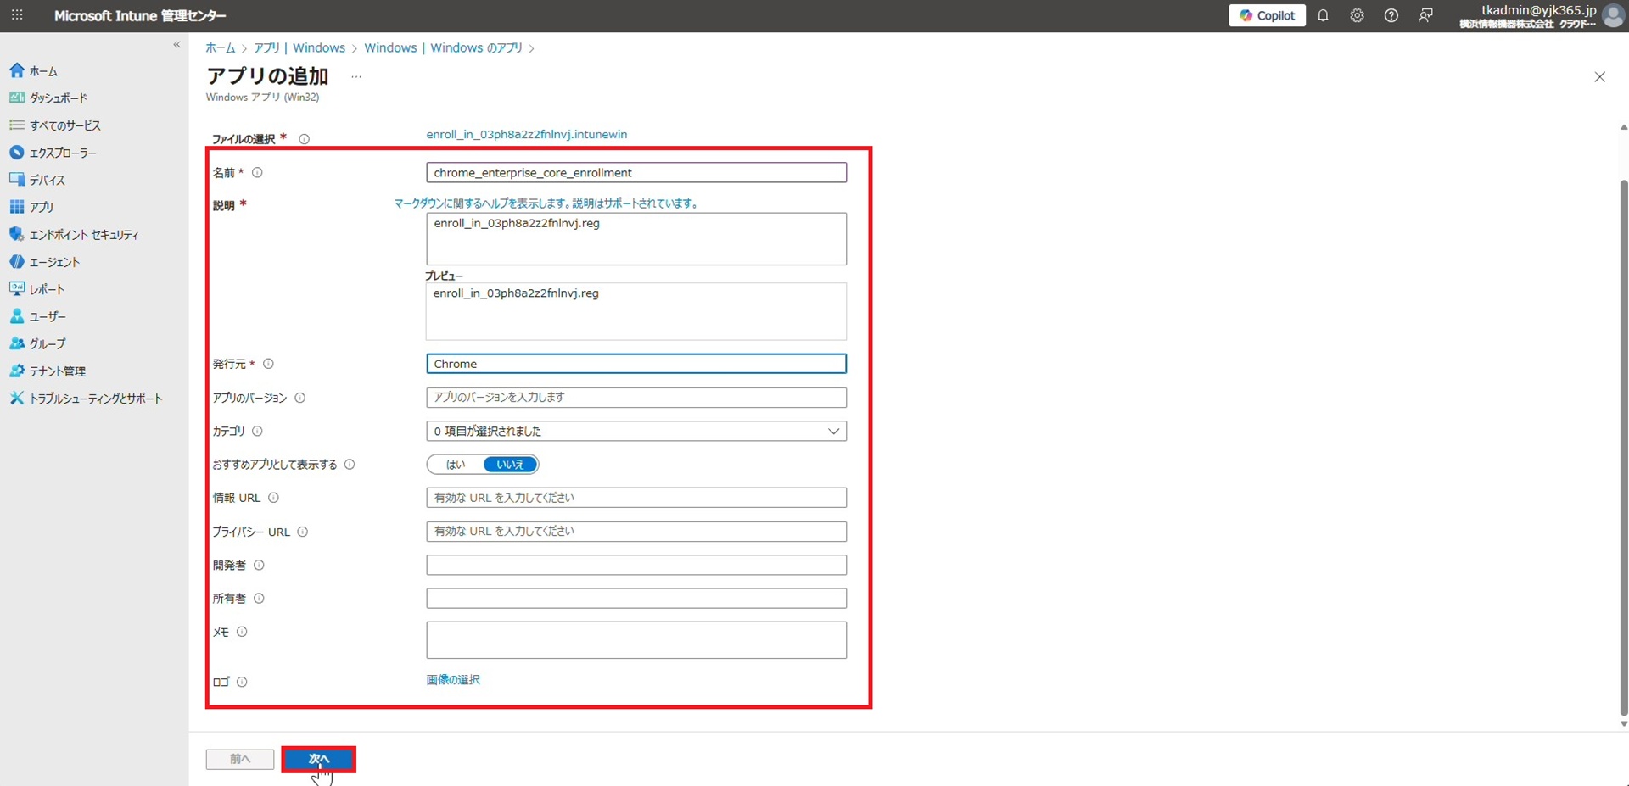Image resolution: width=1629 pixels, height=786 pixels.
Task: Click the vertical scrollbar on the form
Action: [x=1623, y=424]
